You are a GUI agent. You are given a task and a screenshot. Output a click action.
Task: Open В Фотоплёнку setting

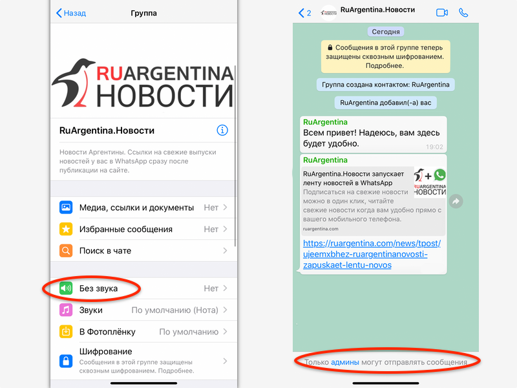[x=143, y=332]
